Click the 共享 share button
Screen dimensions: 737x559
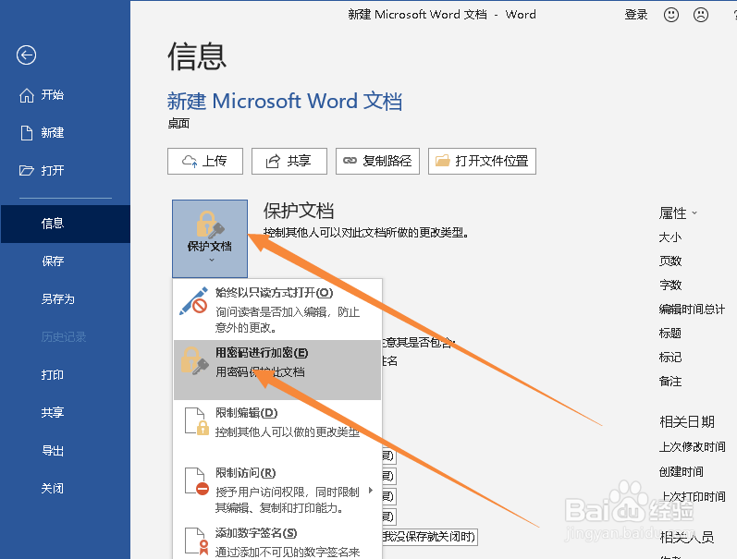point(289,161)
